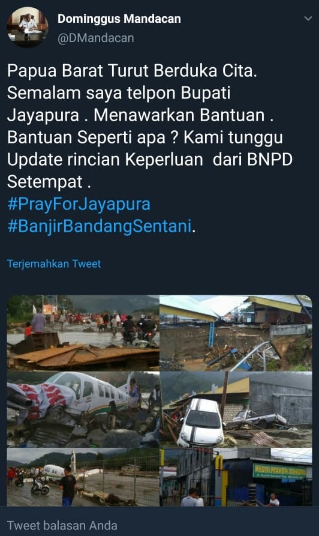Screen dimensions: 319x536
Task: Tap the green Kedai Makan signboard
Action: point(279,471)
